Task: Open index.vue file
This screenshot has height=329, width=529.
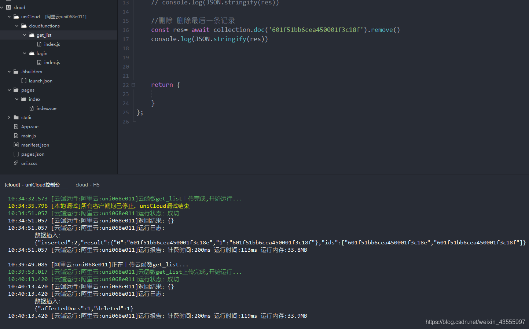Action: (x=47, y=108)
